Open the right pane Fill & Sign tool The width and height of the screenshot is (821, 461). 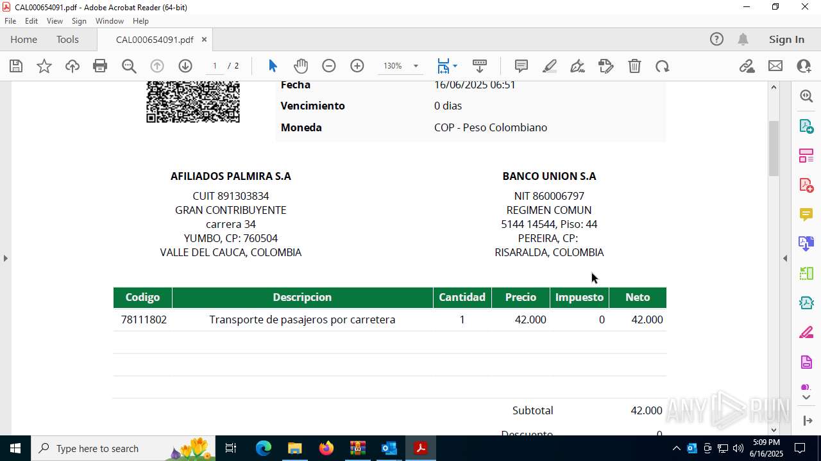806,333
